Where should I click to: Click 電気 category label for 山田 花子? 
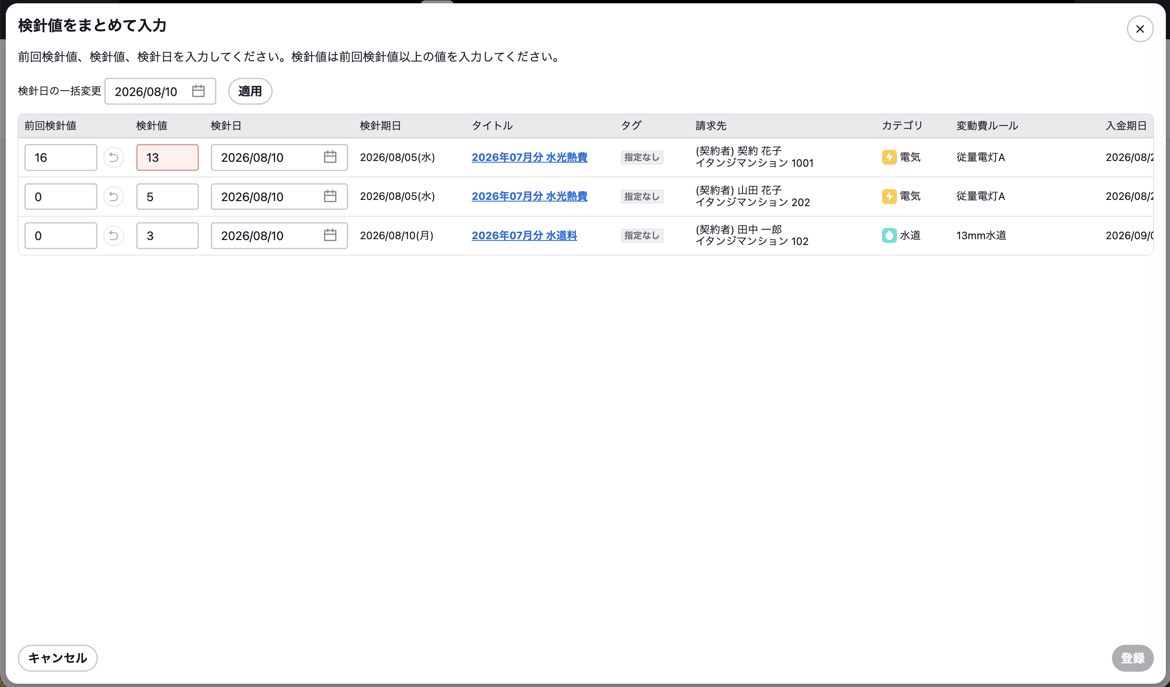(910, 196)
